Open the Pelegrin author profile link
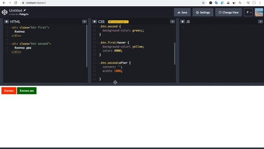The image size is (264, 149). (x=24, y=14)
